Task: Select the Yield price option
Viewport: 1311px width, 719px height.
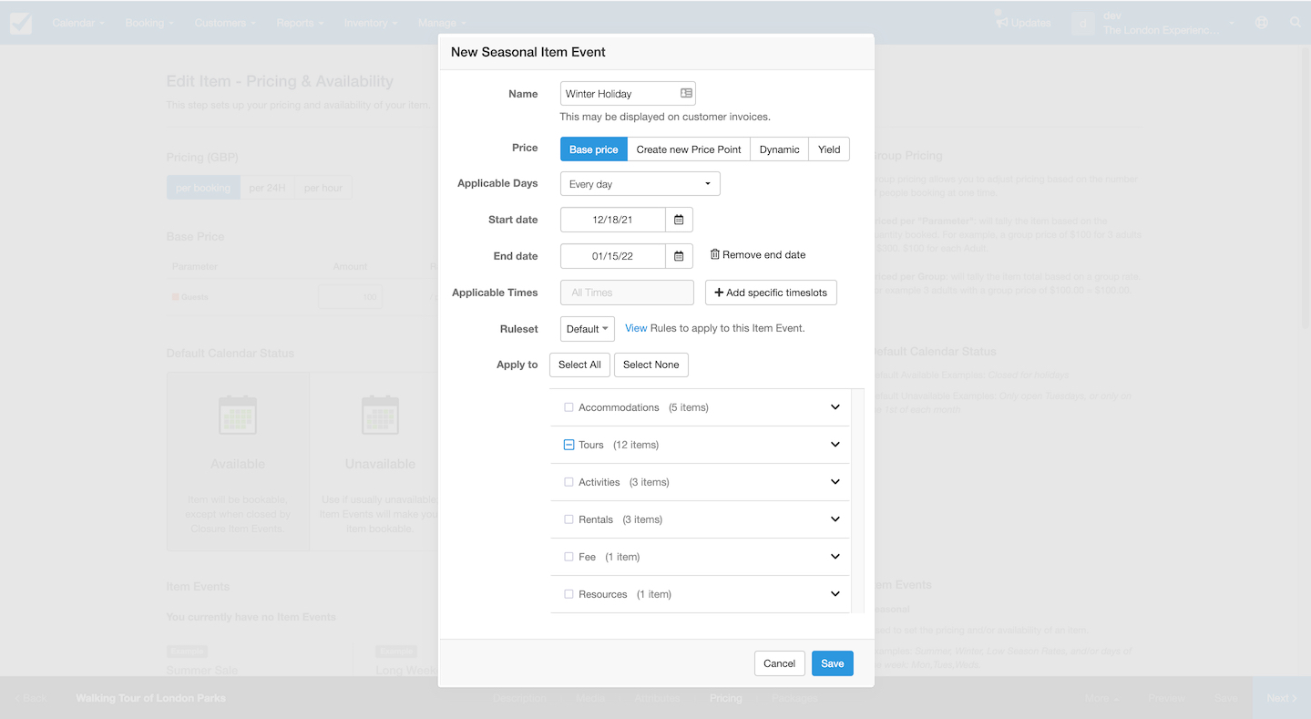Action: pos(829,149)
